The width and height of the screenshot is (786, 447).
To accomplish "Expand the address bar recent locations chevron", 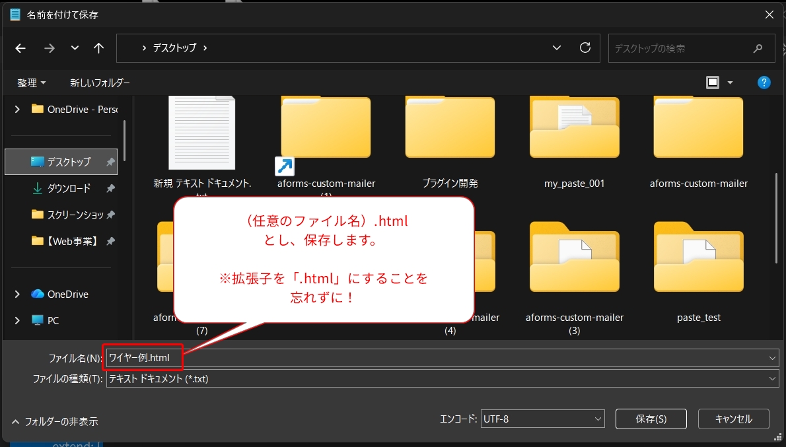I will (x=555, y=48).
